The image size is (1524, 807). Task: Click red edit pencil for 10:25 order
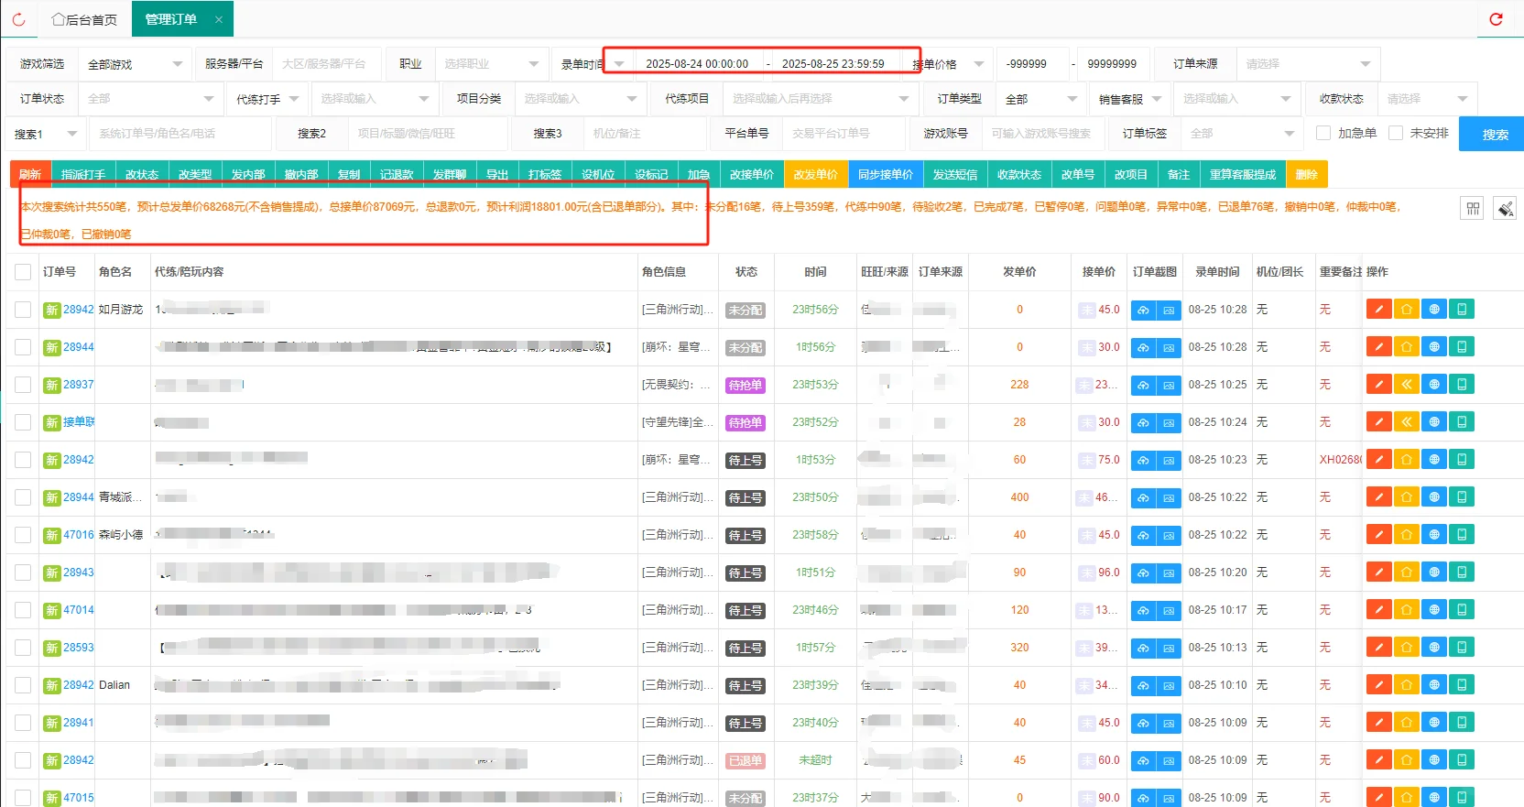click(1378, 385)
